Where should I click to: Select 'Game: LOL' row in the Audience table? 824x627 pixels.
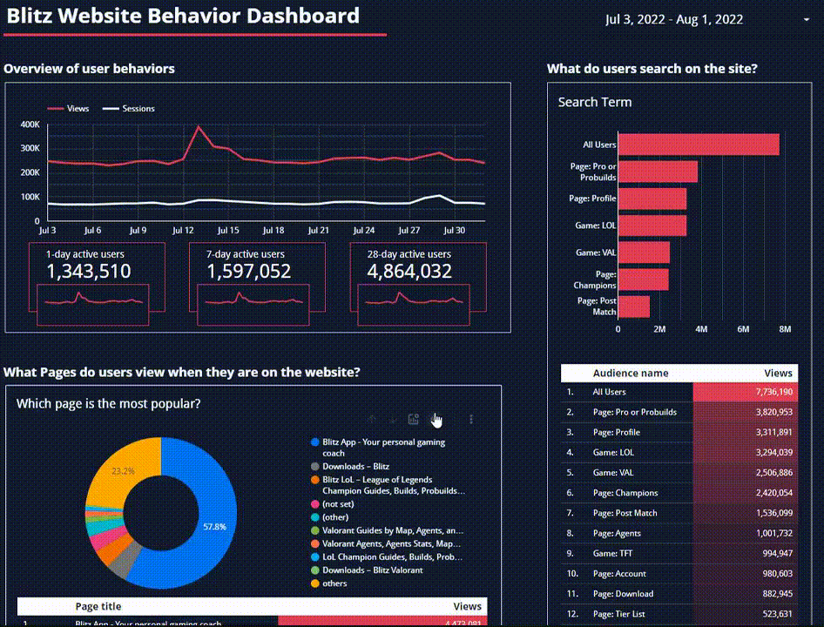point(679,453)
